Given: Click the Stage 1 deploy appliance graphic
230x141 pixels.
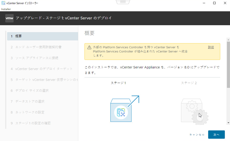Looking at the screenshot, I should 125,109.
